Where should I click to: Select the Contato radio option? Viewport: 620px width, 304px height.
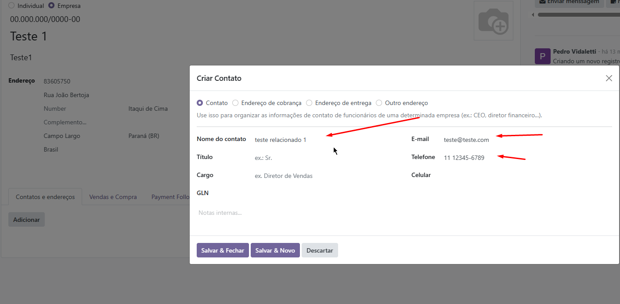click(200, 103)
